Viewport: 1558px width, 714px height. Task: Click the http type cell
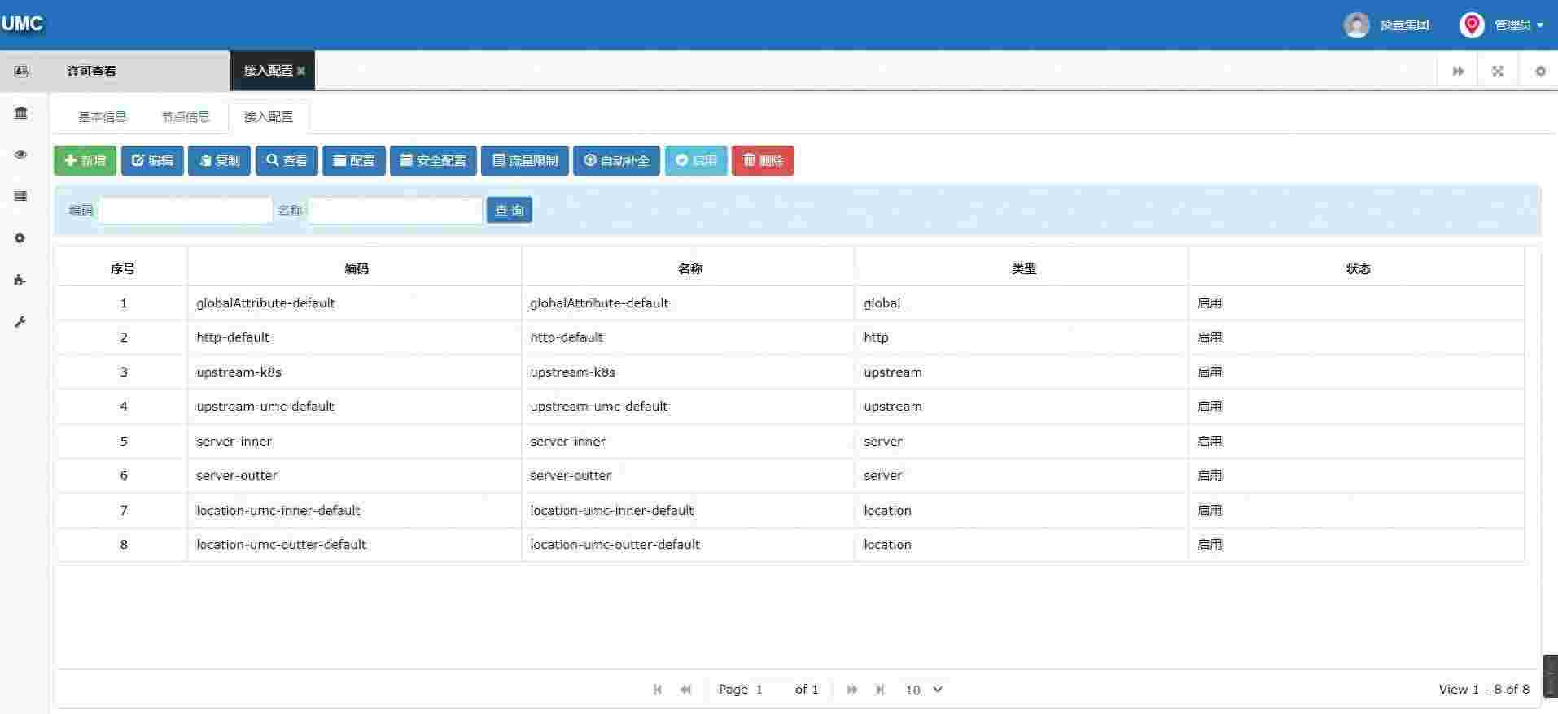tap(1022, 337)
